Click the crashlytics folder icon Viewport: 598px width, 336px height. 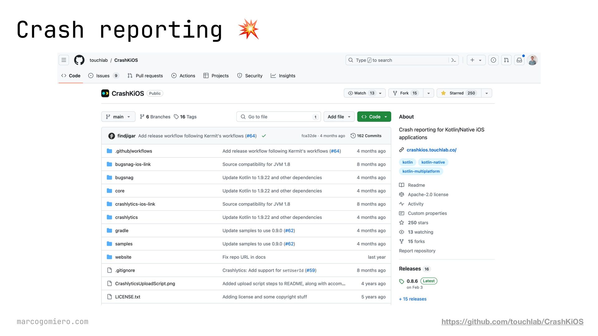pyautogui.click(x=109, y=217)
